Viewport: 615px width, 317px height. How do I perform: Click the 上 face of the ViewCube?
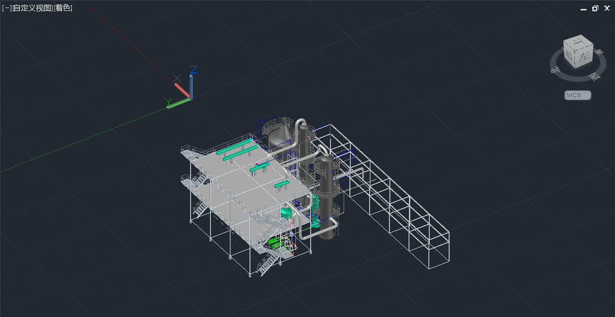[578, 42]
